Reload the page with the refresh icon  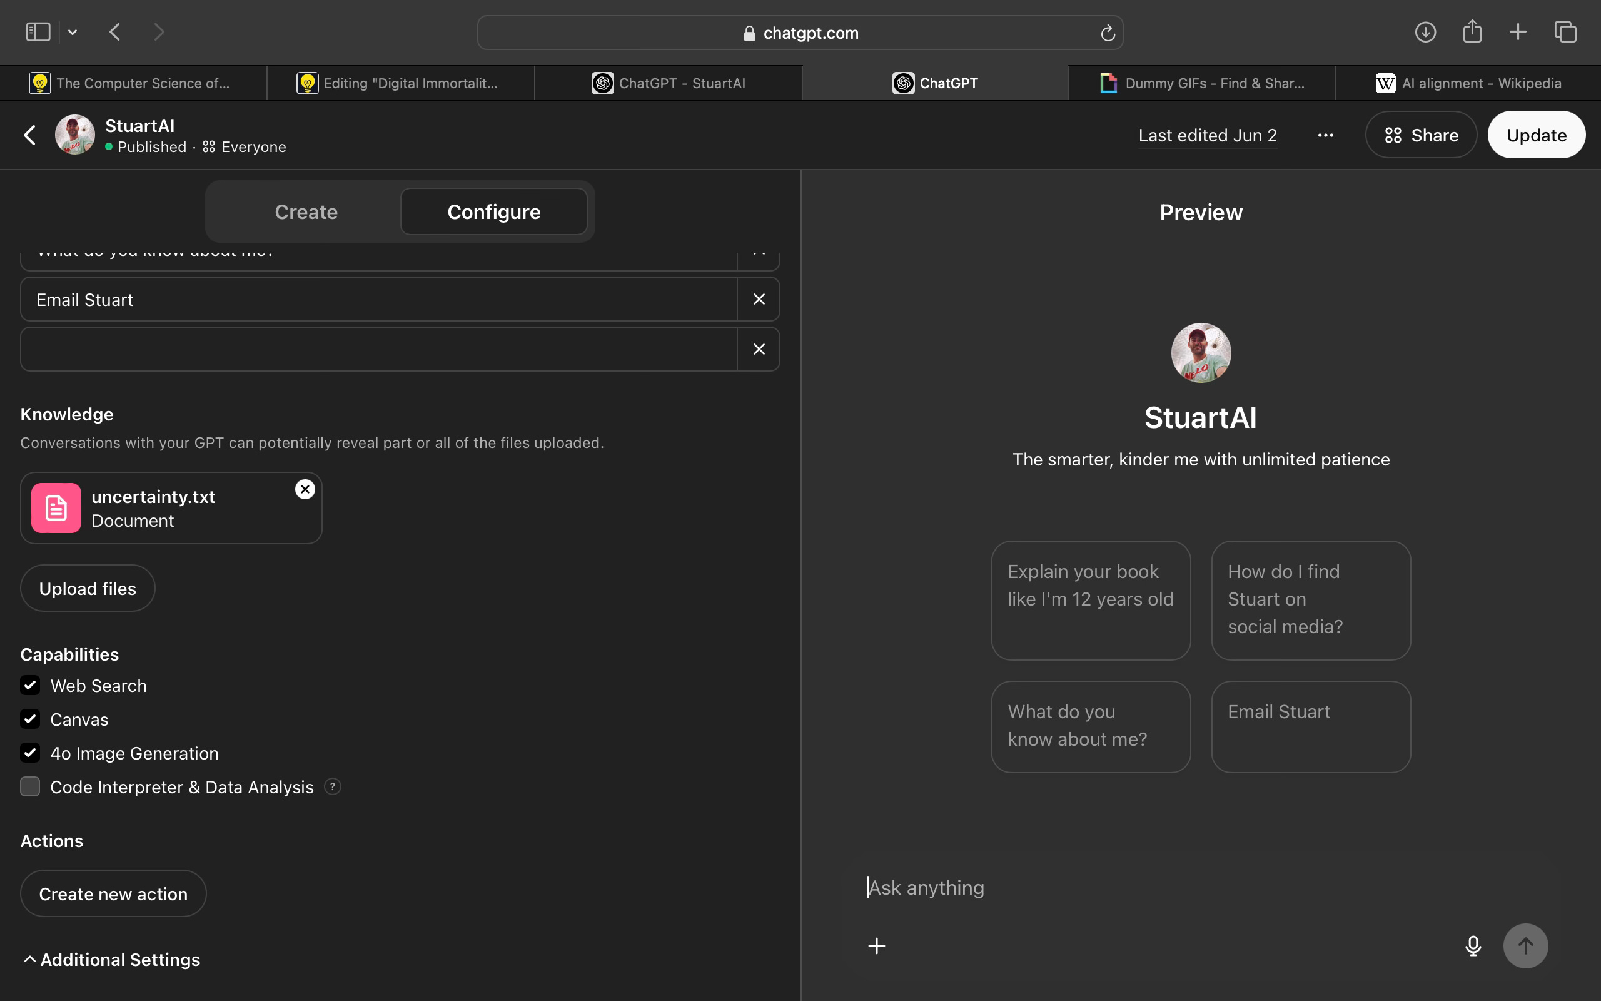pos(1108,33)
